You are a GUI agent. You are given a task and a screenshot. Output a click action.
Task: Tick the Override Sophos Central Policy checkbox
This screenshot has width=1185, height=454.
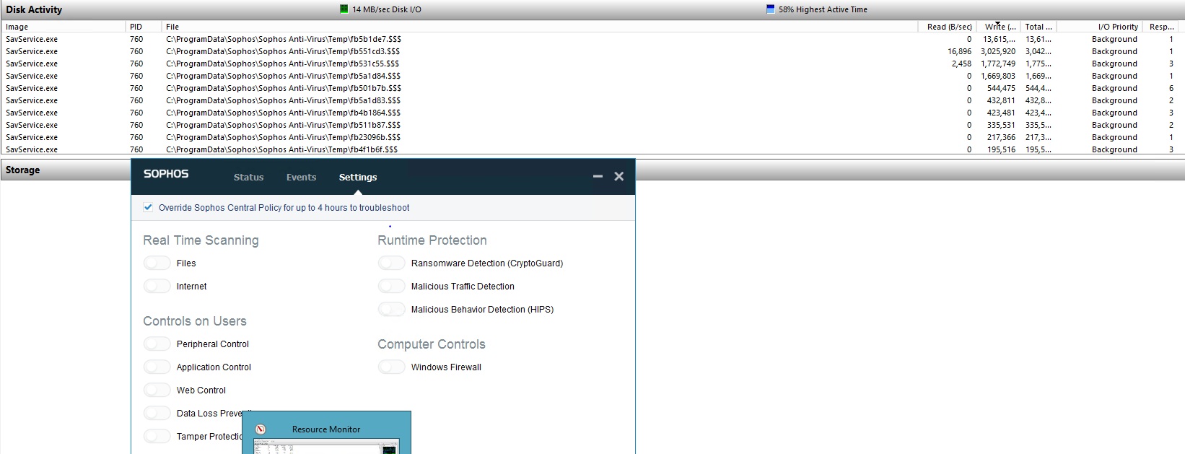pos(148,207)
